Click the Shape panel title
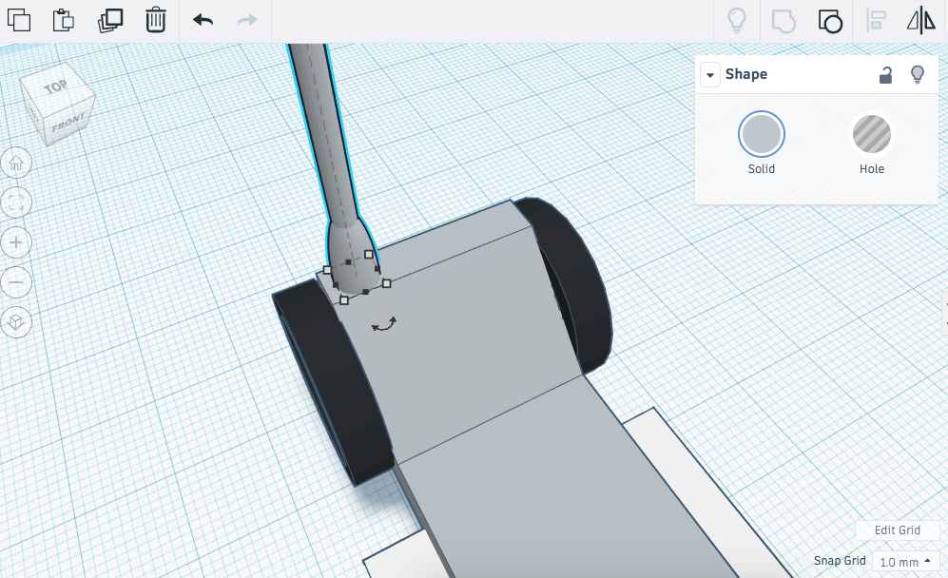This screenshot has width=948, height=578. (746, 74)
